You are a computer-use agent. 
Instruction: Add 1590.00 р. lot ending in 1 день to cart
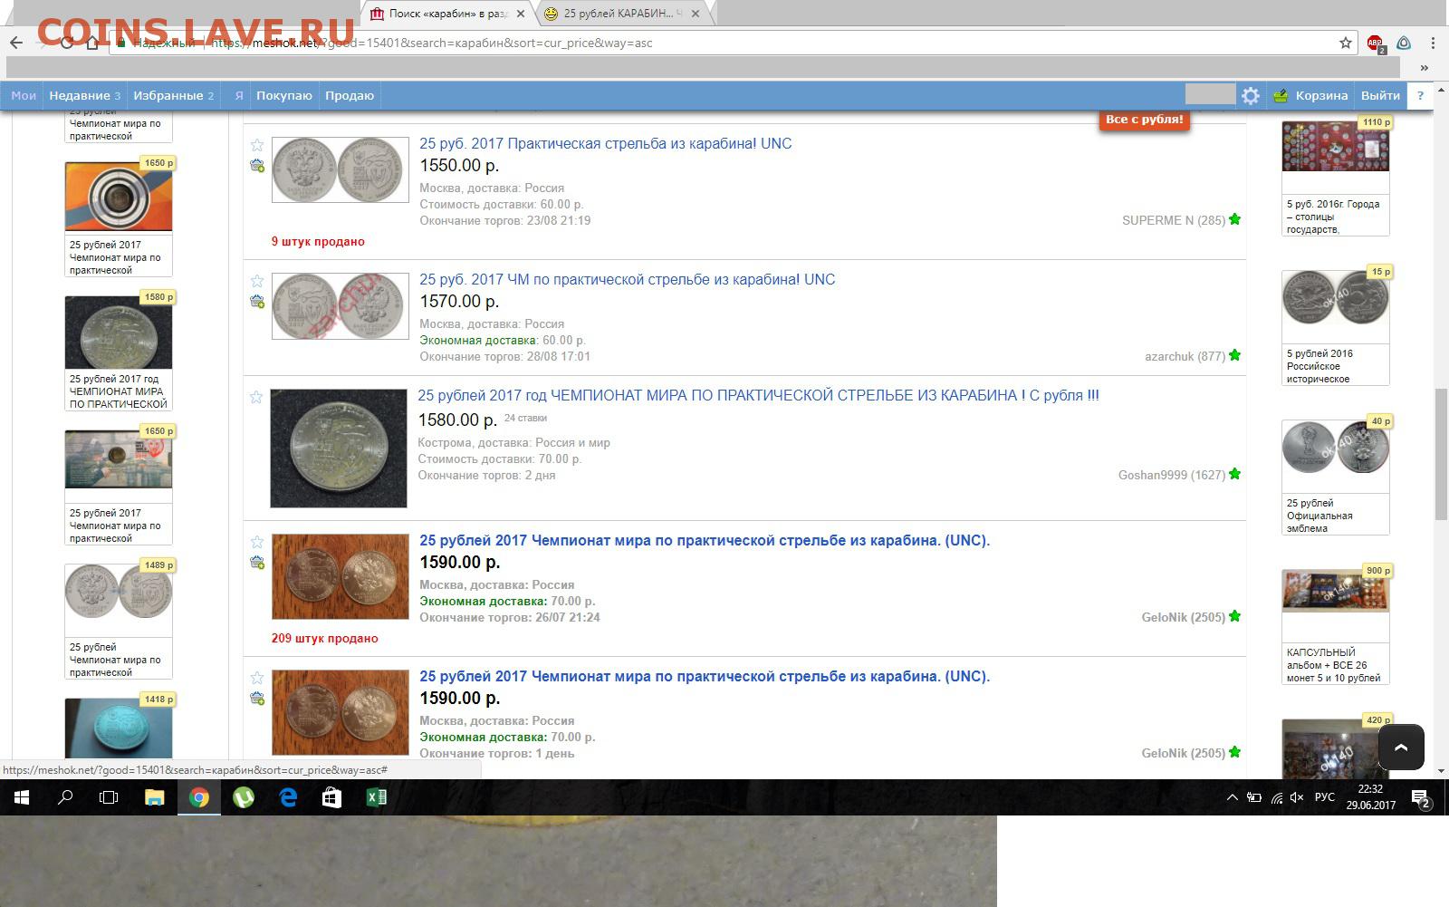click(257, 699)
